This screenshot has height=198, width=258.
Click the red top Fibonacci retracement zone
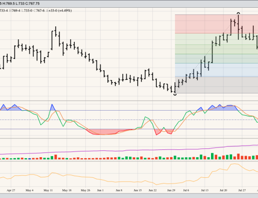216,24
